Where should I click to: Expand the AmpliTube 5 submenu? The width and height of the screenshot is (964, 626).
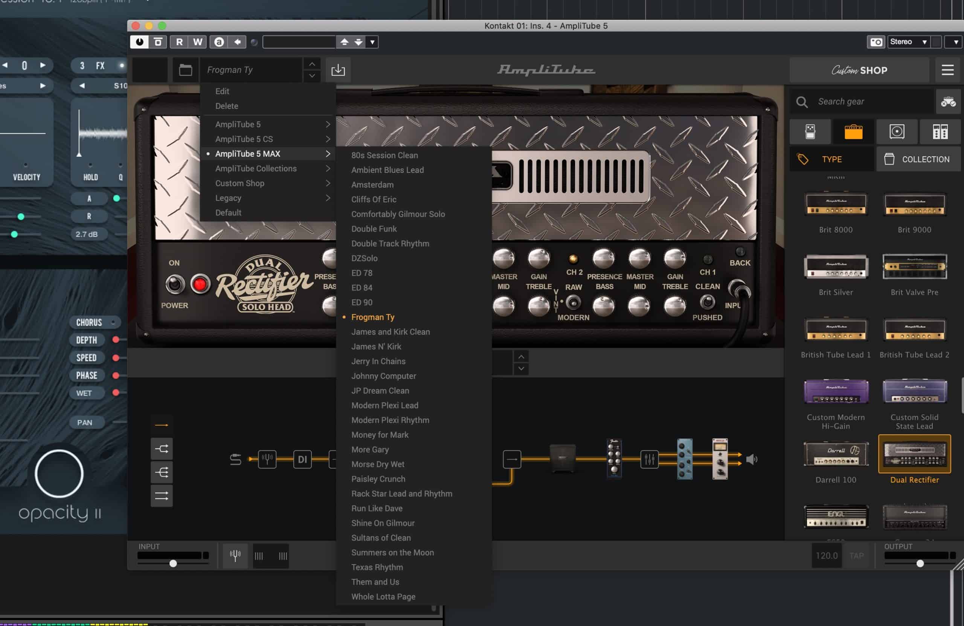click(268, 124)
